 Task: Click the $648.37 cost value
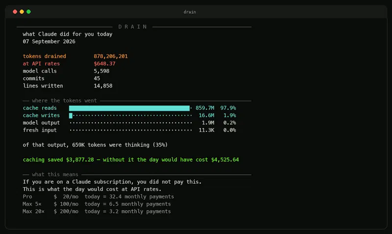coord(104,64)
